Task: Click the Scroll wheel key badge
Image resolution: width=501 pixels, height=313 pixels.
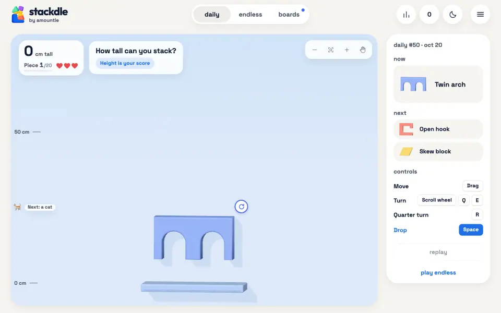Action: 436,200
